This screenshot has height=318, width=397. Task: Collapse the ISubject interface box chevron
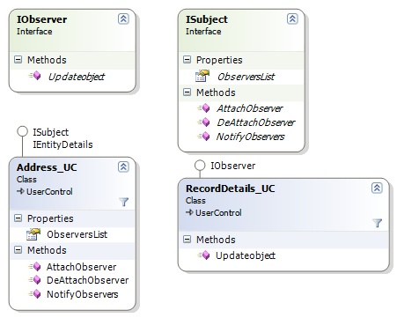(x=292, y=18)
